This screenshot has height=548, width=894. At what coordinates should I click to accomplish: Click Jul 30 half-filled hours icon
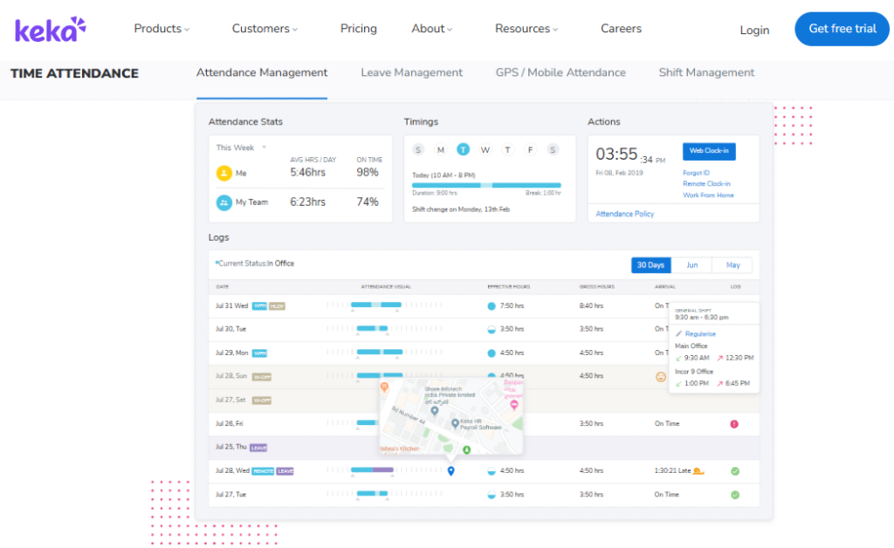tap(492, 329)
